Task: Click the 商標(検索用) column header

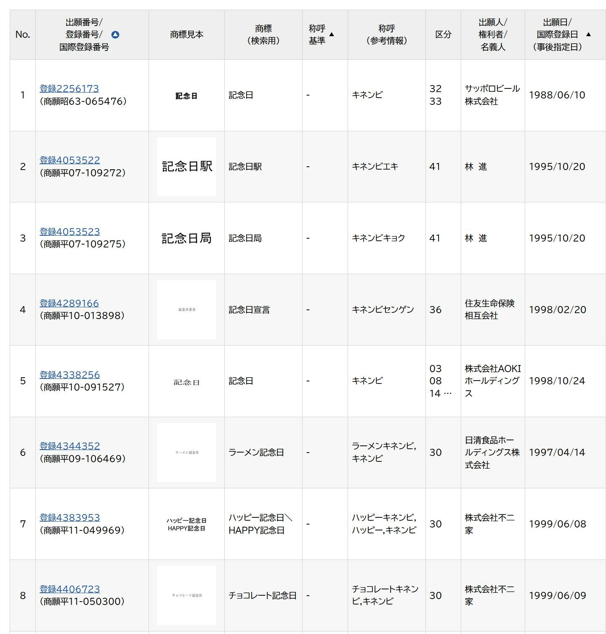Action: tap(263, 35)
